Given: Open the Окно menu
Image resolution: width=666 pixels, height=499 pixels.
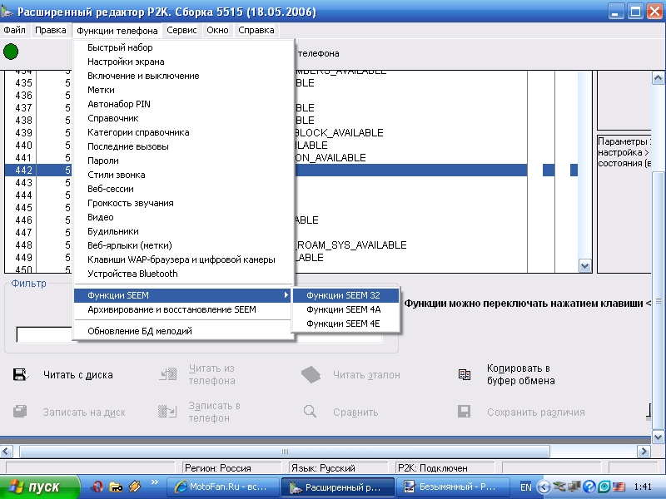Looking at the screenshot, I should click(x=217, y=30).
